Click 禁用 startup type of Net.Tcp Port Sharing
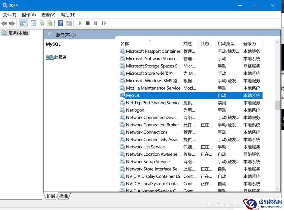This screenshot has width=284, height=210. (x=222, y=103)
